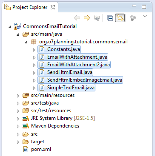Select the Constants.java file
This screenshot has width=155, height=156.
tap(59, 49)
